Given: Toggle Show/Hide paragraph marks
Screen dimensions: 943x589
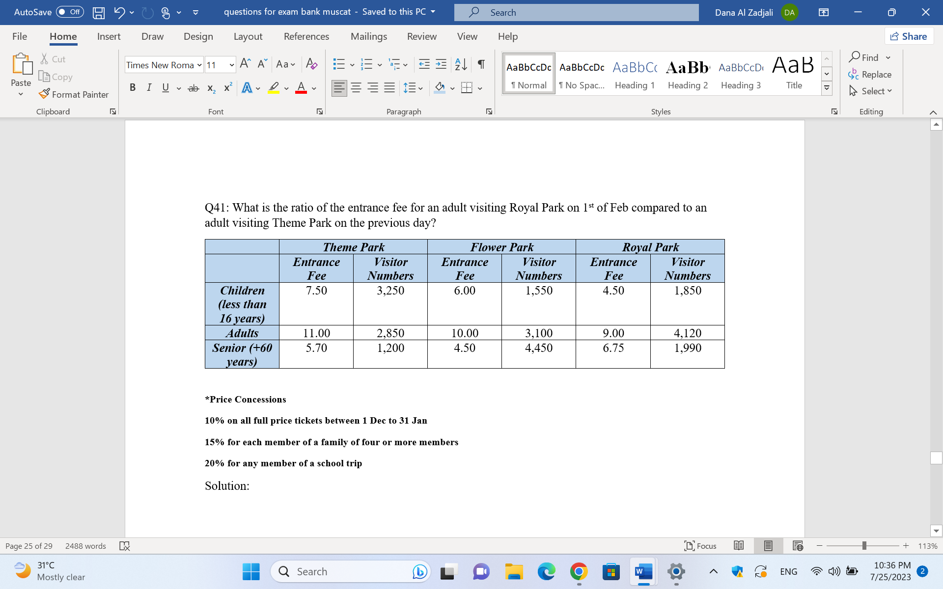Looking at the screenshot, I should 481,64.
